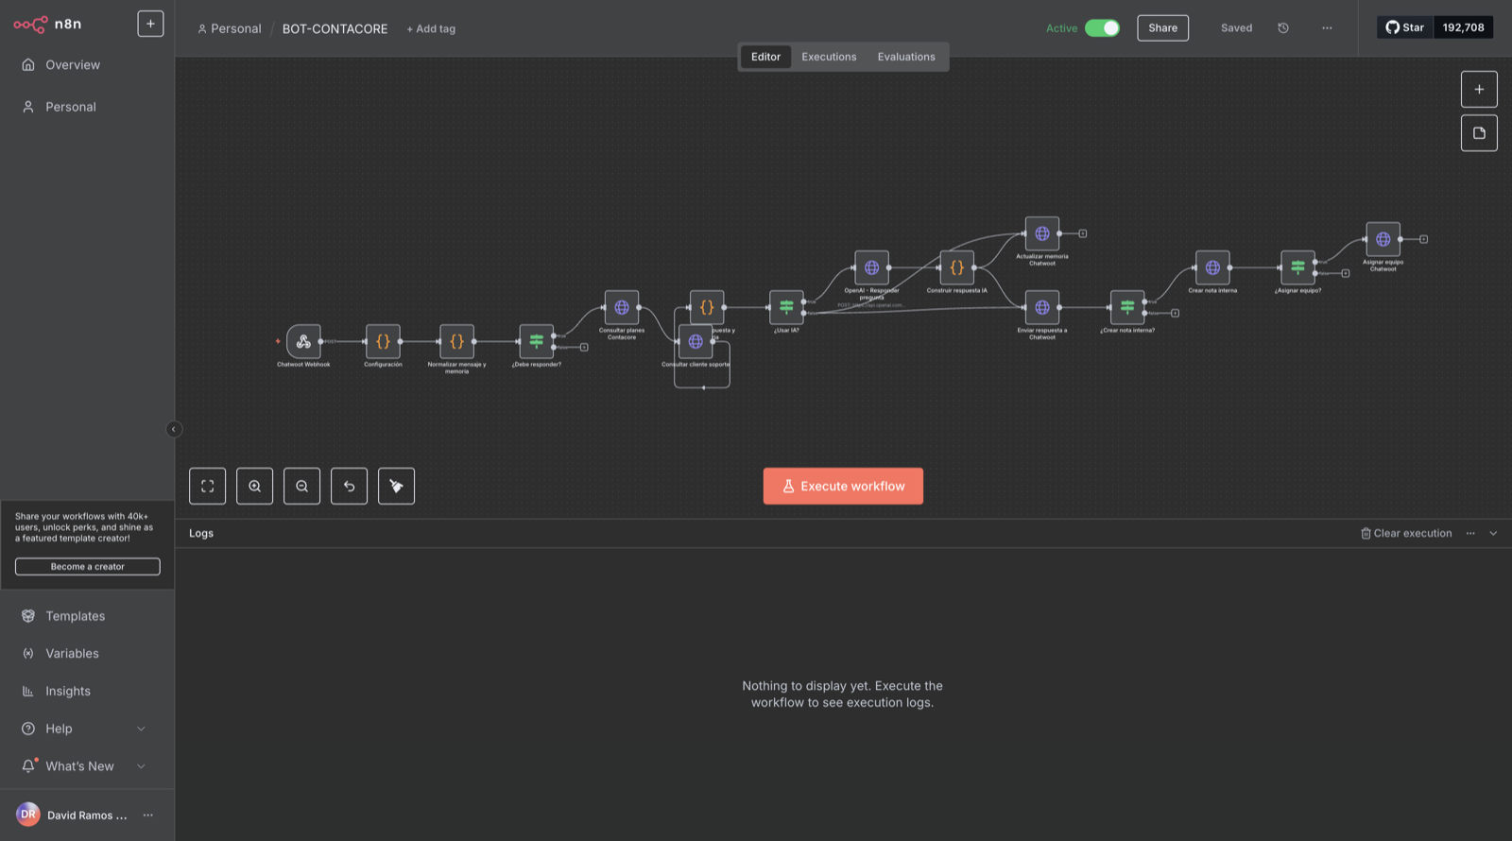The image size is (1512, 841).
Task: Click Add tag next to workflow name
Action: tap(431, 29)
